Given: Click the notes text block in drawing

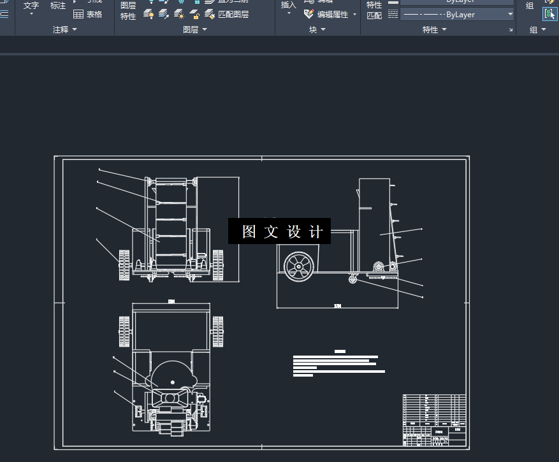Looking at the screenshot, I should [338, 363].
